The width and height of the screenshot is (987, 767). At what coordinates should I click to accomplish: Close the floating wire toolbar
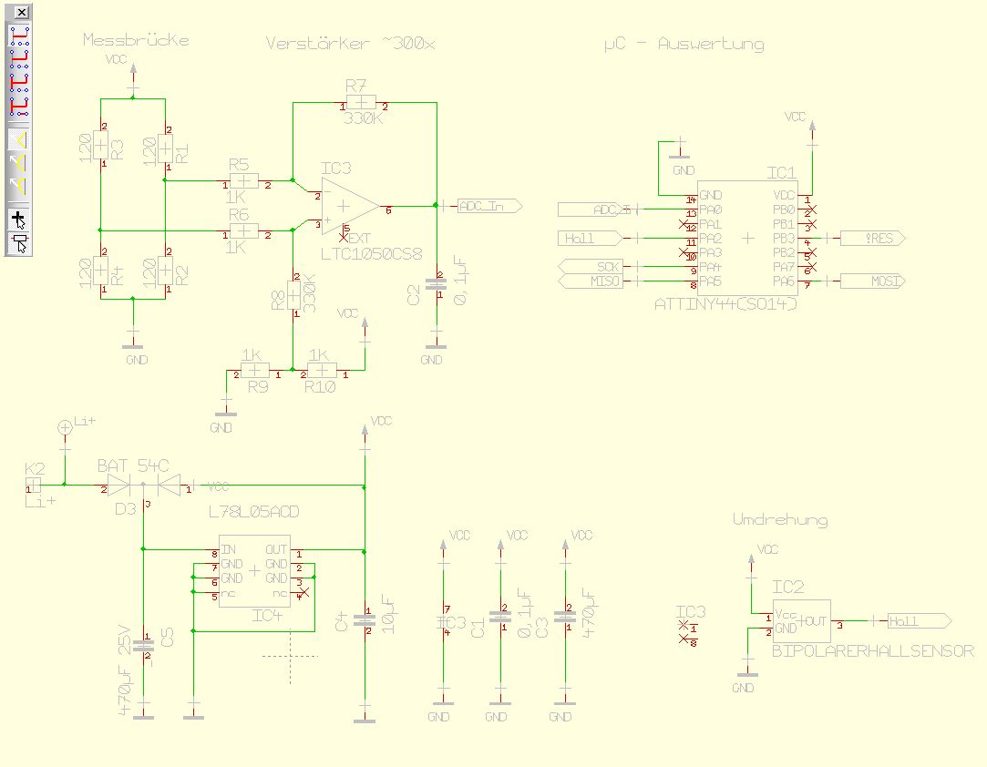click(x=21, y=12)
